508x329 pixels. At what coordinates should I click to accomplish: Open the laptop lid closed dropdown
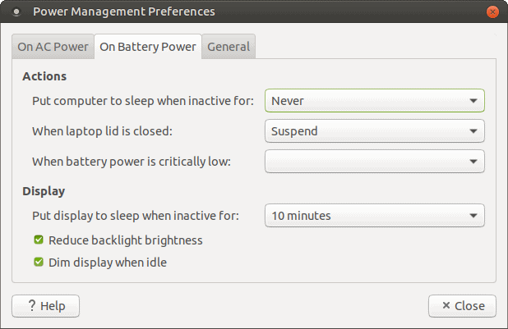(375, 131)
